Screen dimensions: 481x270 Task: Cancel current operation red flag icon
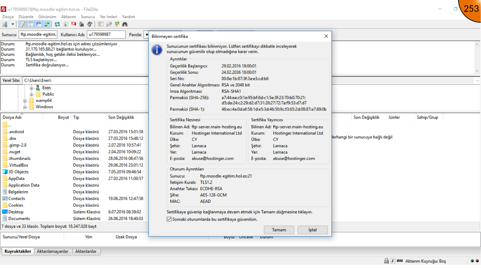click(x=74, y=24)
